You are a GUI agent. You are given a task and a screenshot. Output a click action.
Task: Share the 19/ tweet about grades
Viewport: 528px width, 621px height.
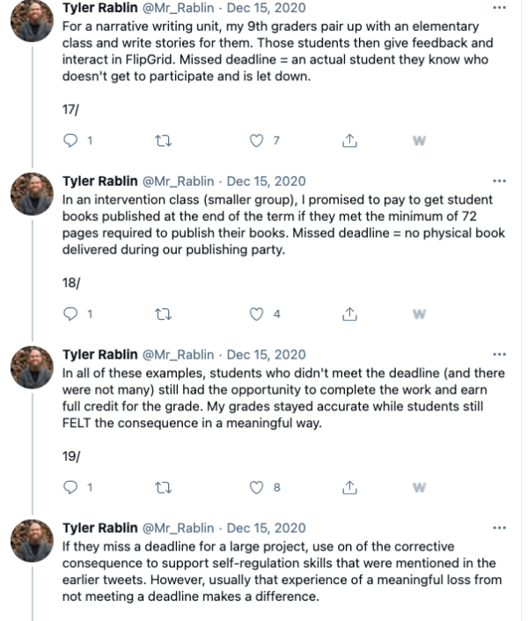coord(349,487)
